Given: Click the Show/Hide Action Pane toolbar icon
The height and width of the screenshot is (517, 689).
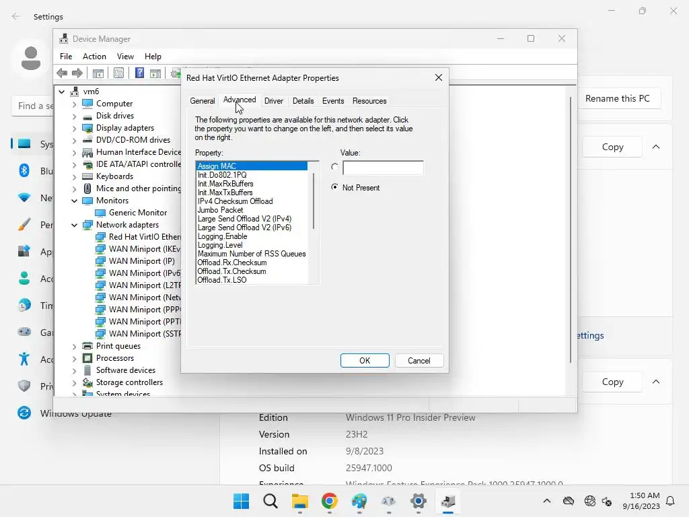Looking at the screenshot, I should [x=155, y=73].
